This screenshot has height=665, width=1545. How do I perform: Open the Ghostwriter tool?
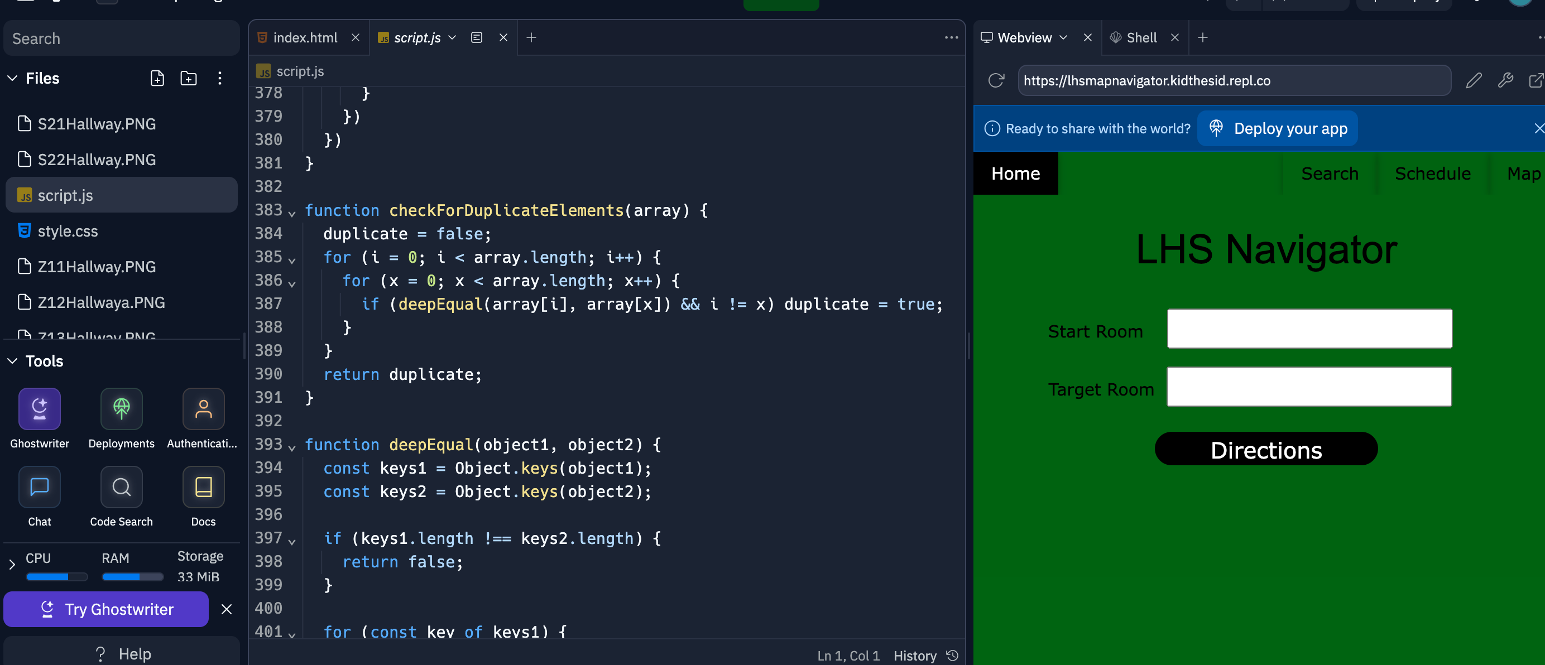(40, 409)
